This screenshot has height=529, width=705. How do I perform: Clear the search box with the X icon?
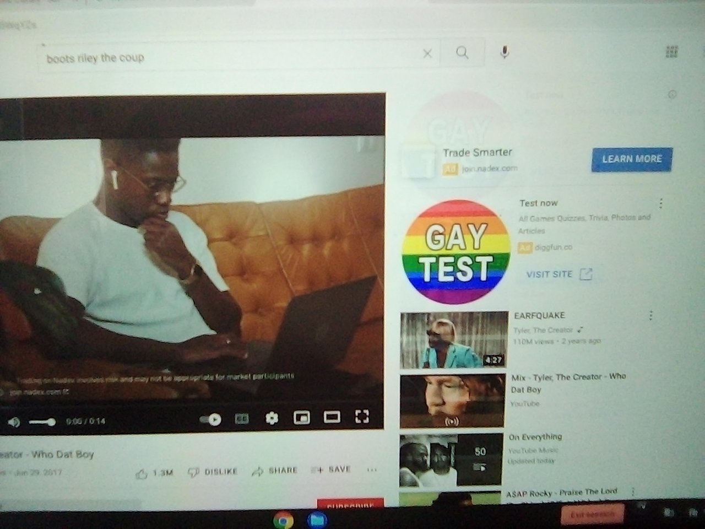427,53
